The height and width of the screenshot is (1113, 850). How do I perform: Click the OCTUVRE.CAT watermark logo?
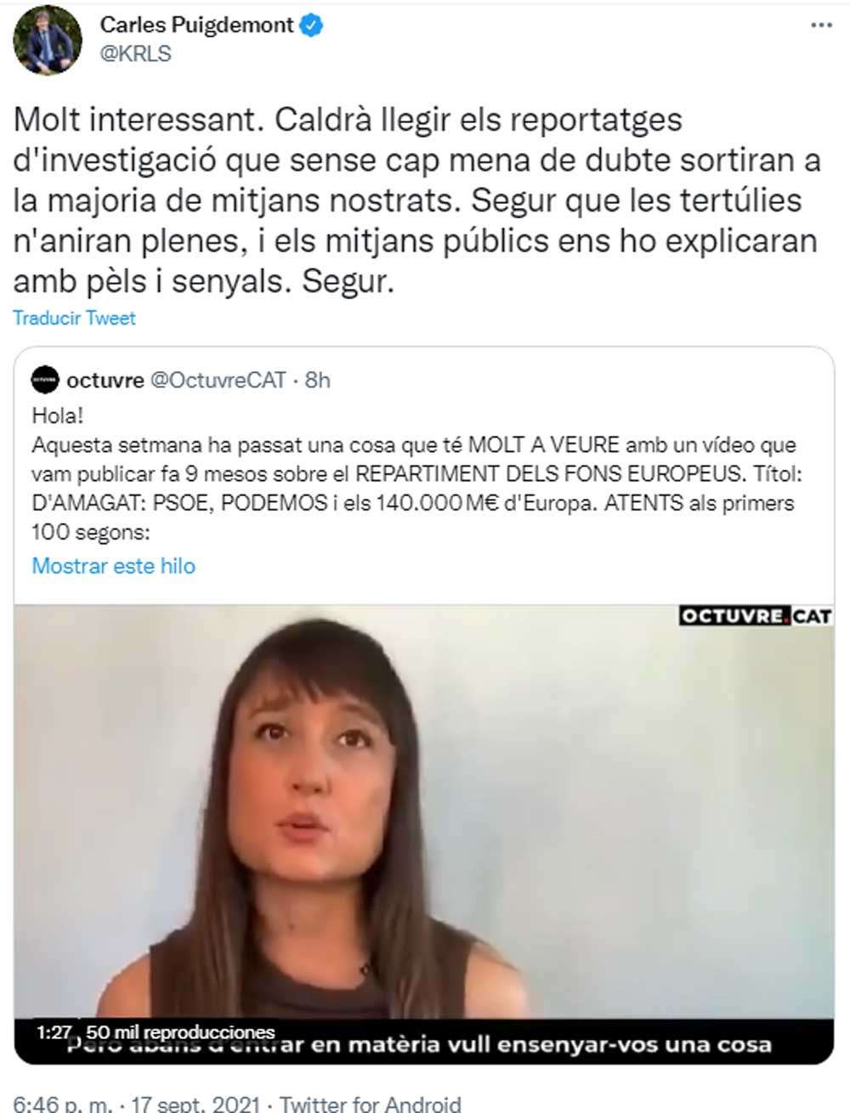pyautogui.click(x=755, y=616)
